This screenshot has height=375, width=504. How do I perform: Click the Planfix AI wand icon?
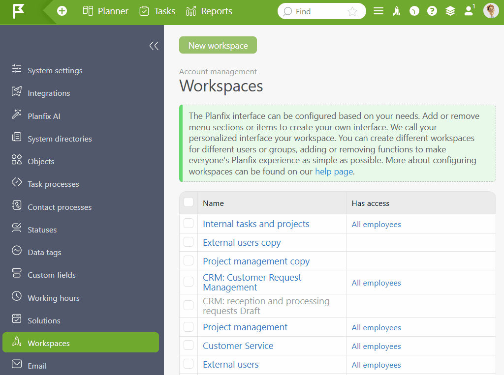click(17, 114)
